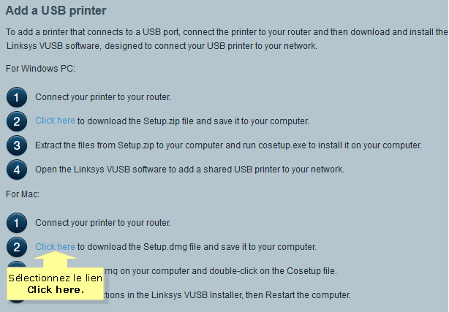Click the Windows step 2 number icon
449x312 pixels.
17,121
